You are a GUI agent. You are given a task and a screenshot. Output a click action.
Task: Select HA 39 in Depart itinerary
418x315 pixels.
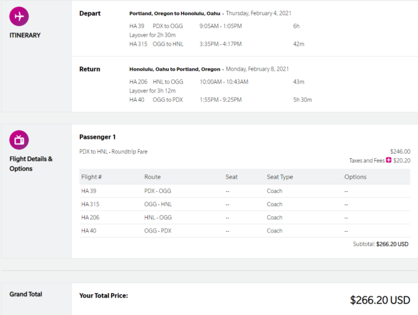pyautogui.click(x=137, y=26)
